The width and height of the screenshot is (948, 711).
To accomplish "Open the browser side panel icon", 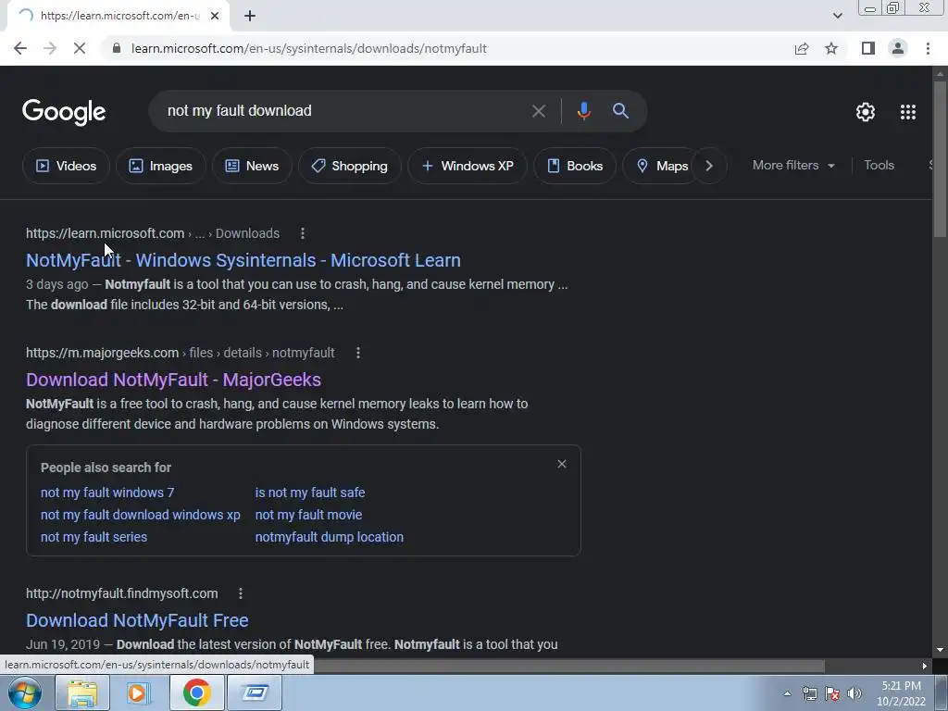I will [x=868, y=48].
